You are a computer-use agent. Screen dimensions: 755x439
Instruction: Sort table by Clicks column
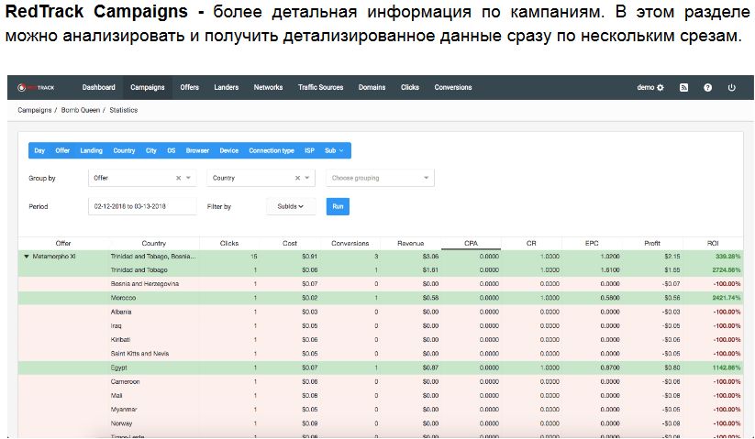click(229, 243)
